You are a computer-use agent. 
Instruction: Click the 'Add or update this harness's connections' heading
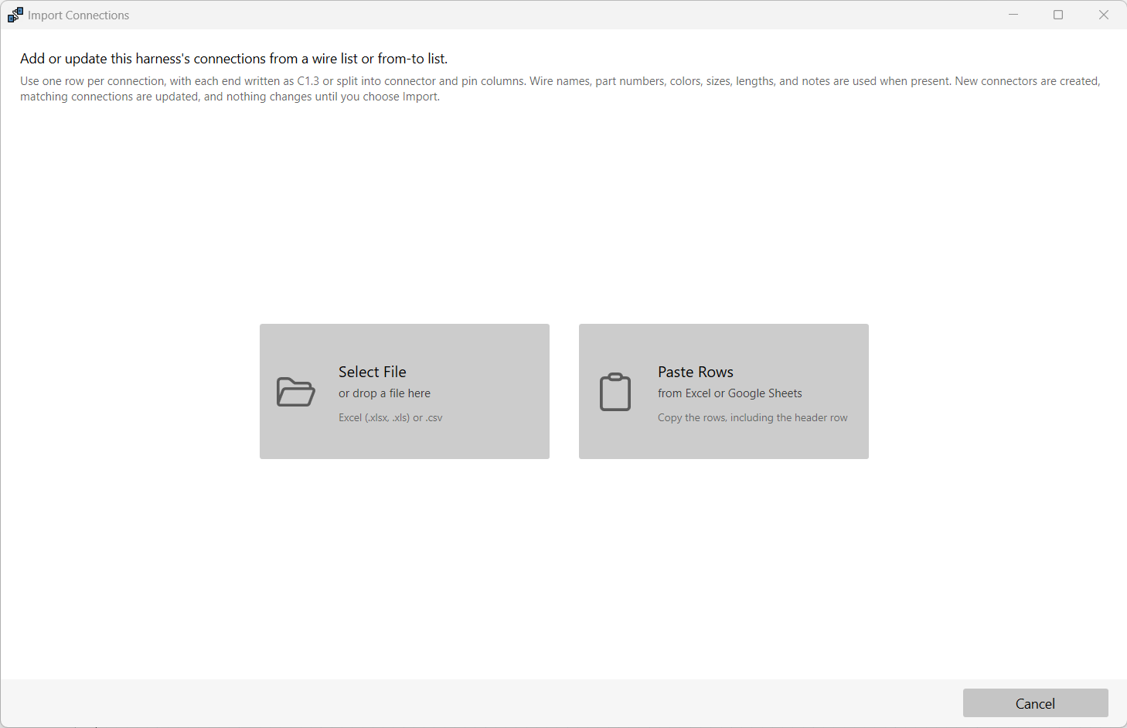click(x=233, y=59)
